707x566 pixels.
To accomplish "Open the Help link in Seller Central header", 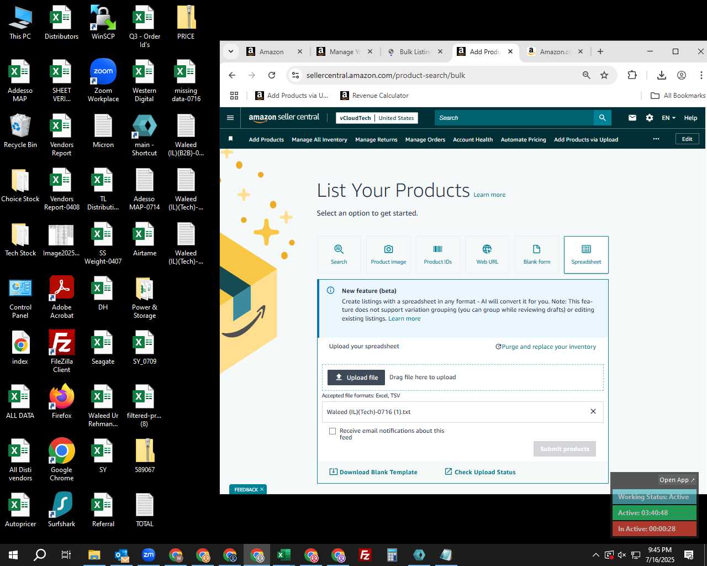I will pyautogui.click(x=690, y=118).
